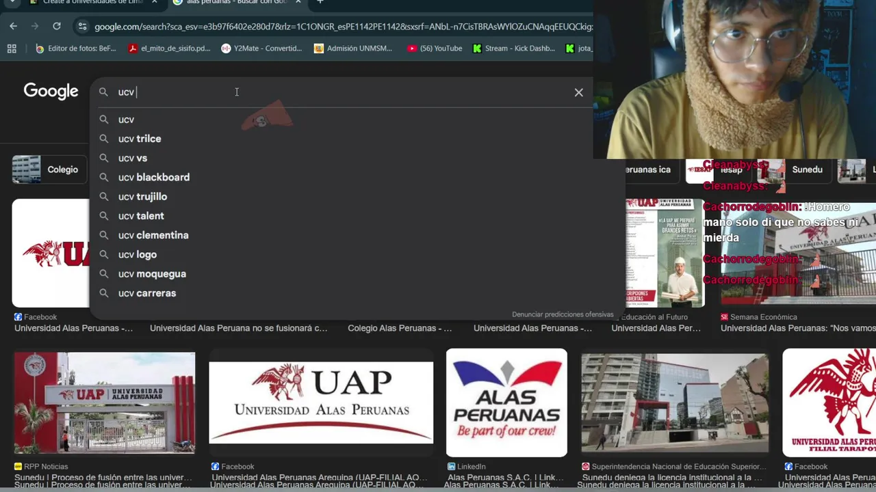Switch to 'Create a Universidades de Lima' tab
The image size is (876, 492).
(94, 2)
